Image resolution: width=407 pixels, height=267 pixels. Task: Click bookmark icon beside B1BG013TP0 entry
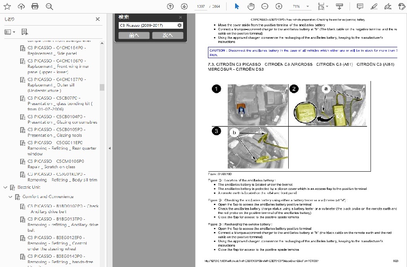pos(23,219)
